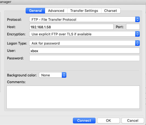The image size is (146, 125).
Task: Focus the empty Port field
Action: coord(133,27)
